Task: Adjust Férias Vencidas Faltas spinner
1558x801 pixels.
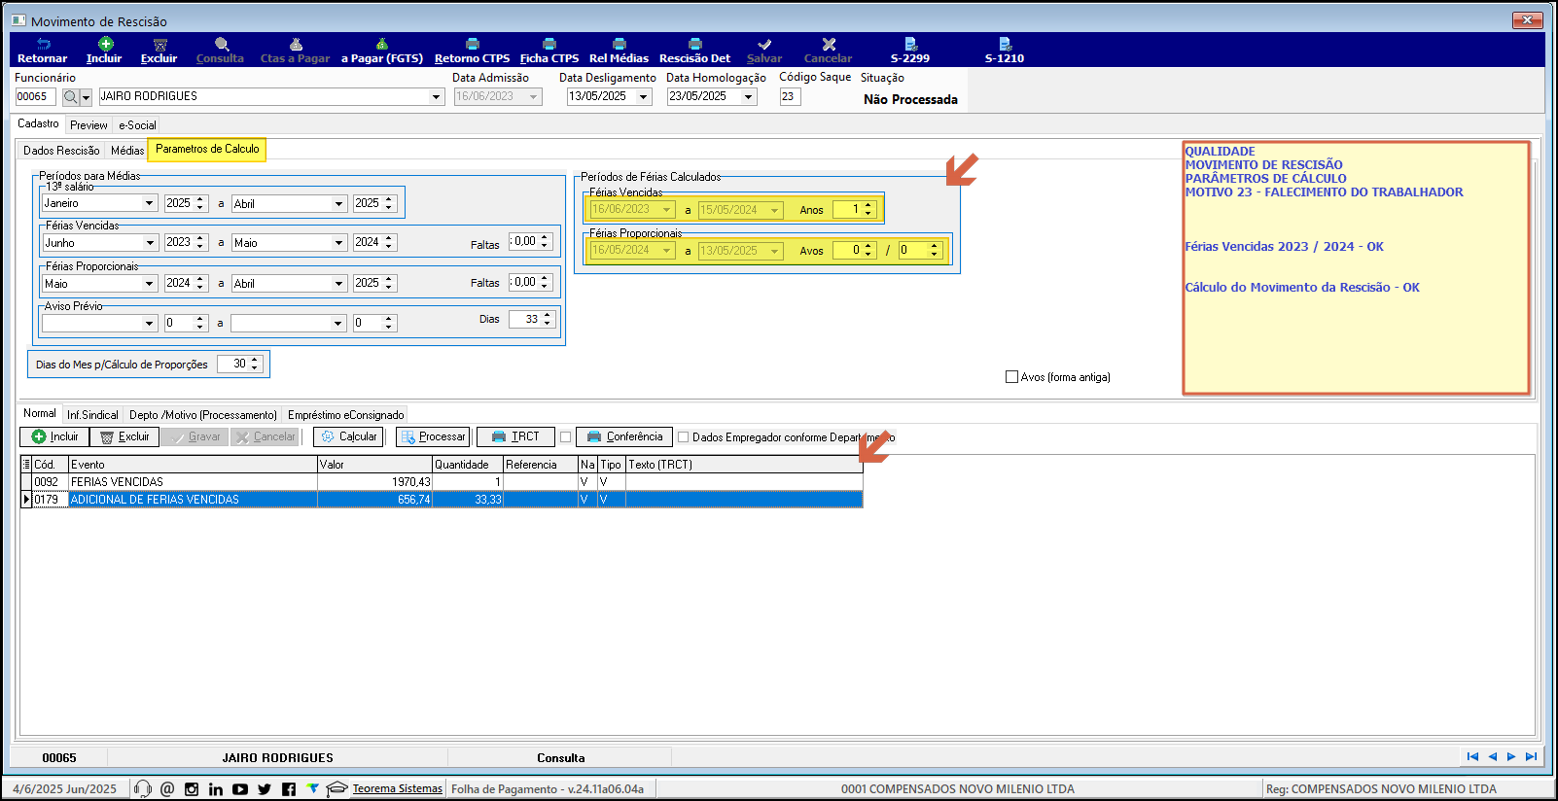Action: (x=545, y=241)
